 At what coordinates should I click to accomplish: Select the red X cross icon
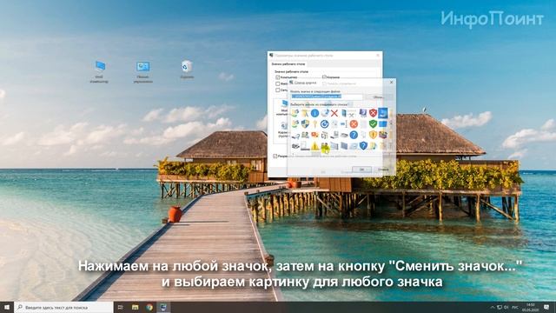334,113
